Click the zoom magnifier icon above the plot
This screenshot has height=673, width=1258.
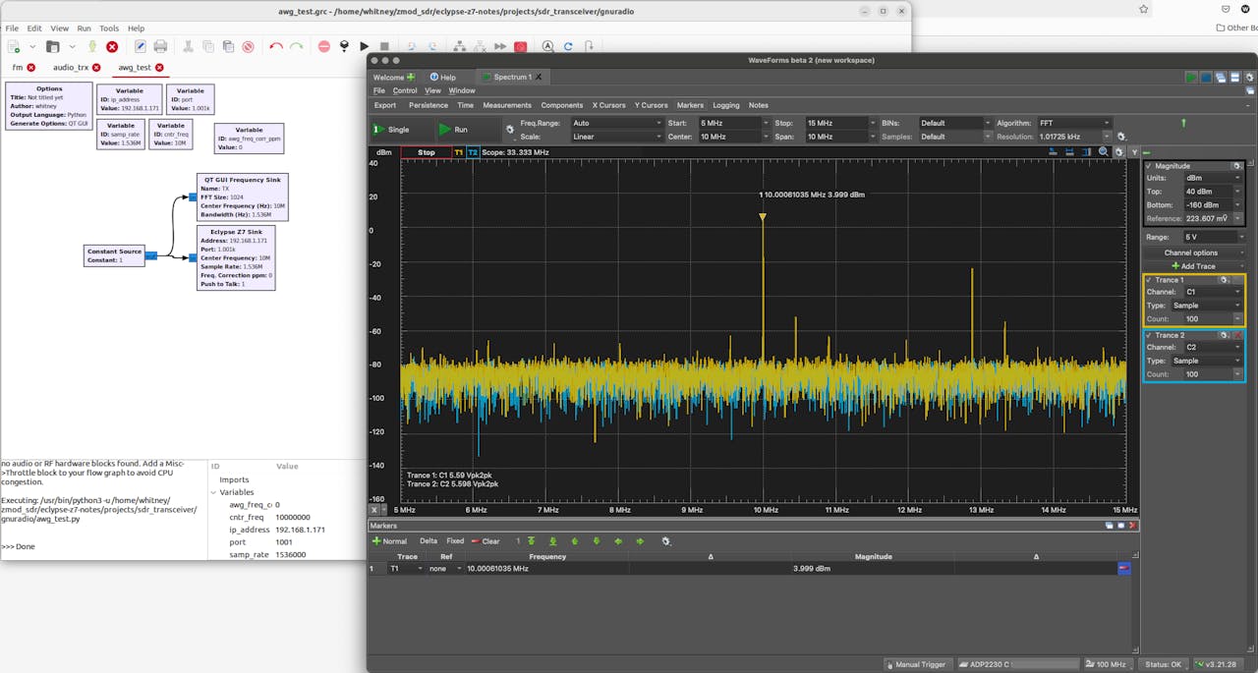(1104, 152)
